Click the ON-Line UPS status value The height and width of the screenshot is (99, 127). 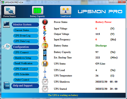pos(100,64)
